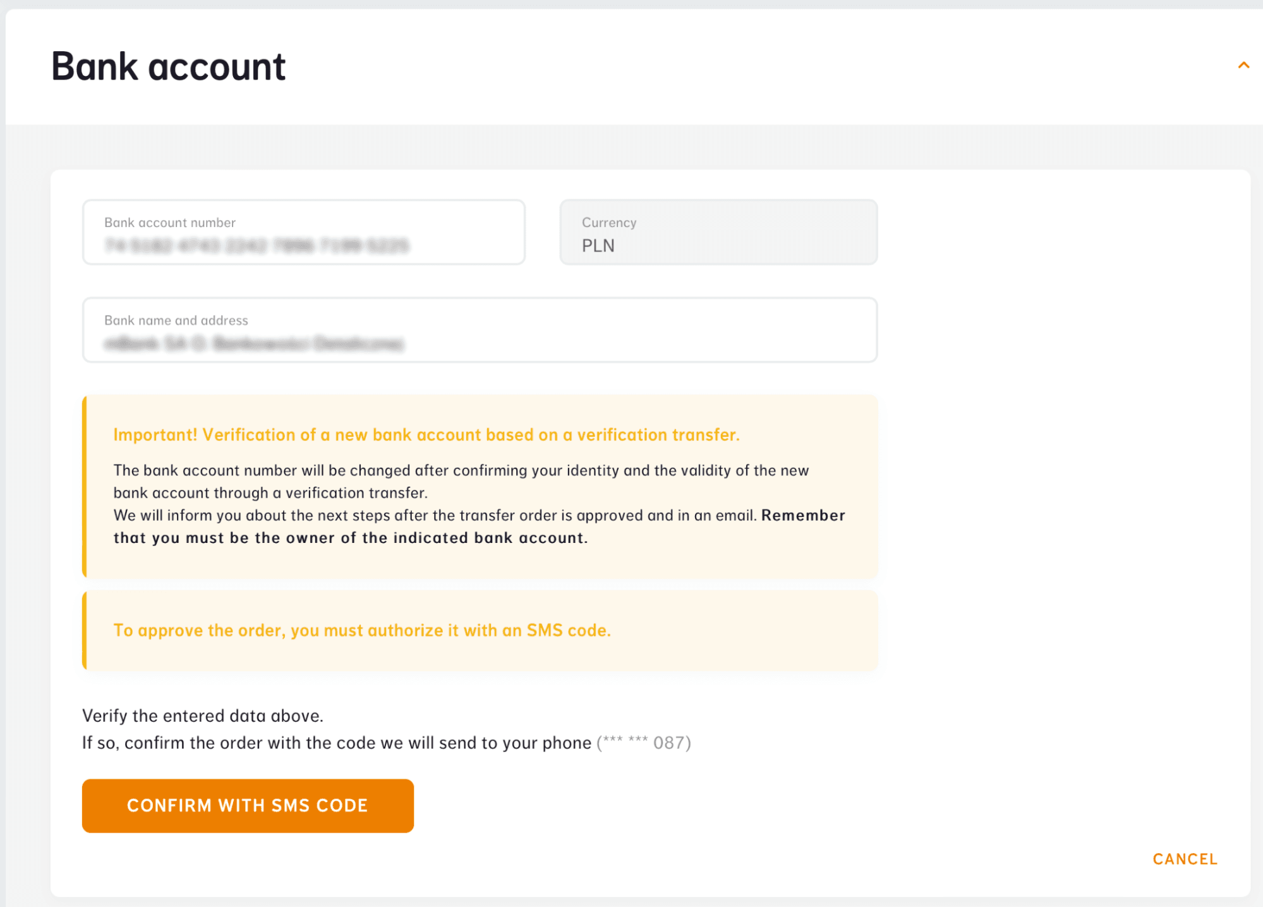This screenshot has width=1263, height=907.
Task: Click the blurred bank account number value
Action: [x=257, y=245]
